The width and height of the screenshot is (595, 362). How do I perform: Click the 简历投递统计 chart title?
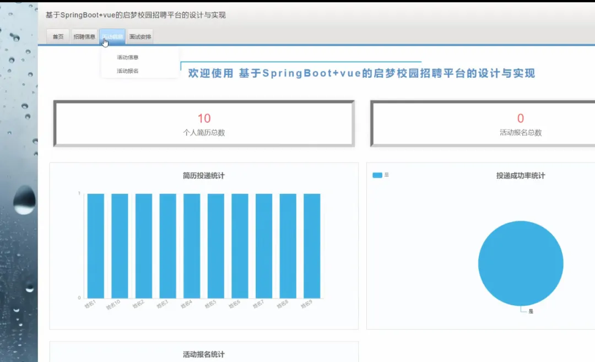[204, 176]
